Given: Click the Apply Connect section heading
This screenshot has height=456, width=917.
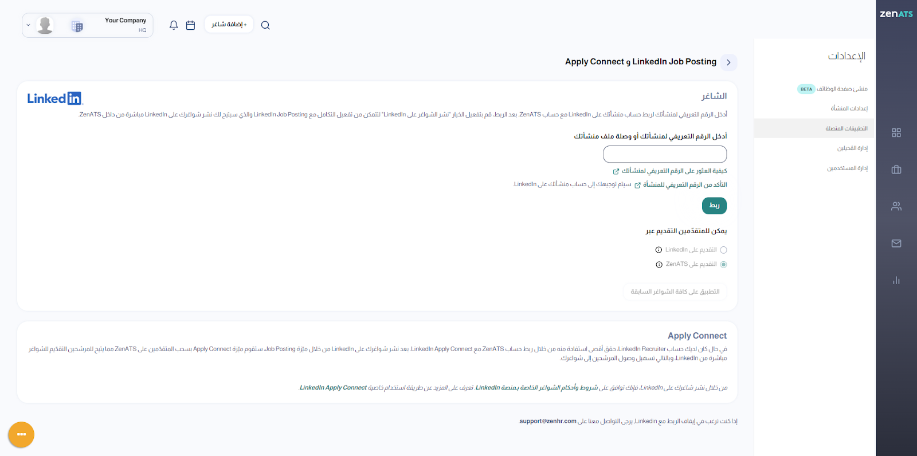Looking at the screenshot, I should click(x=697, y=336).
